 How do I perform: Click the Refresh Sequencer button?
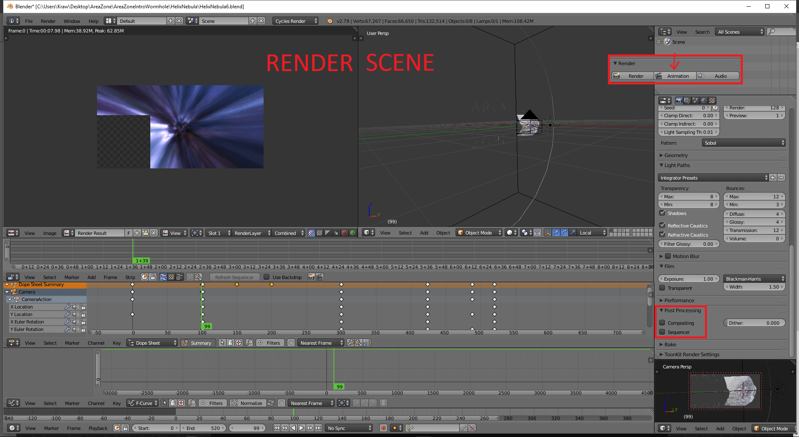[x=234, y=277]
